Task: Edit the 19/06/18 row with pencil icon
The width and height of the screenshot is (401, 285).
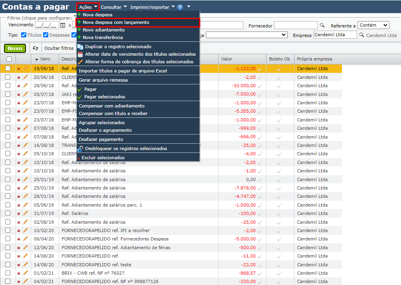Action: (25, 68)
